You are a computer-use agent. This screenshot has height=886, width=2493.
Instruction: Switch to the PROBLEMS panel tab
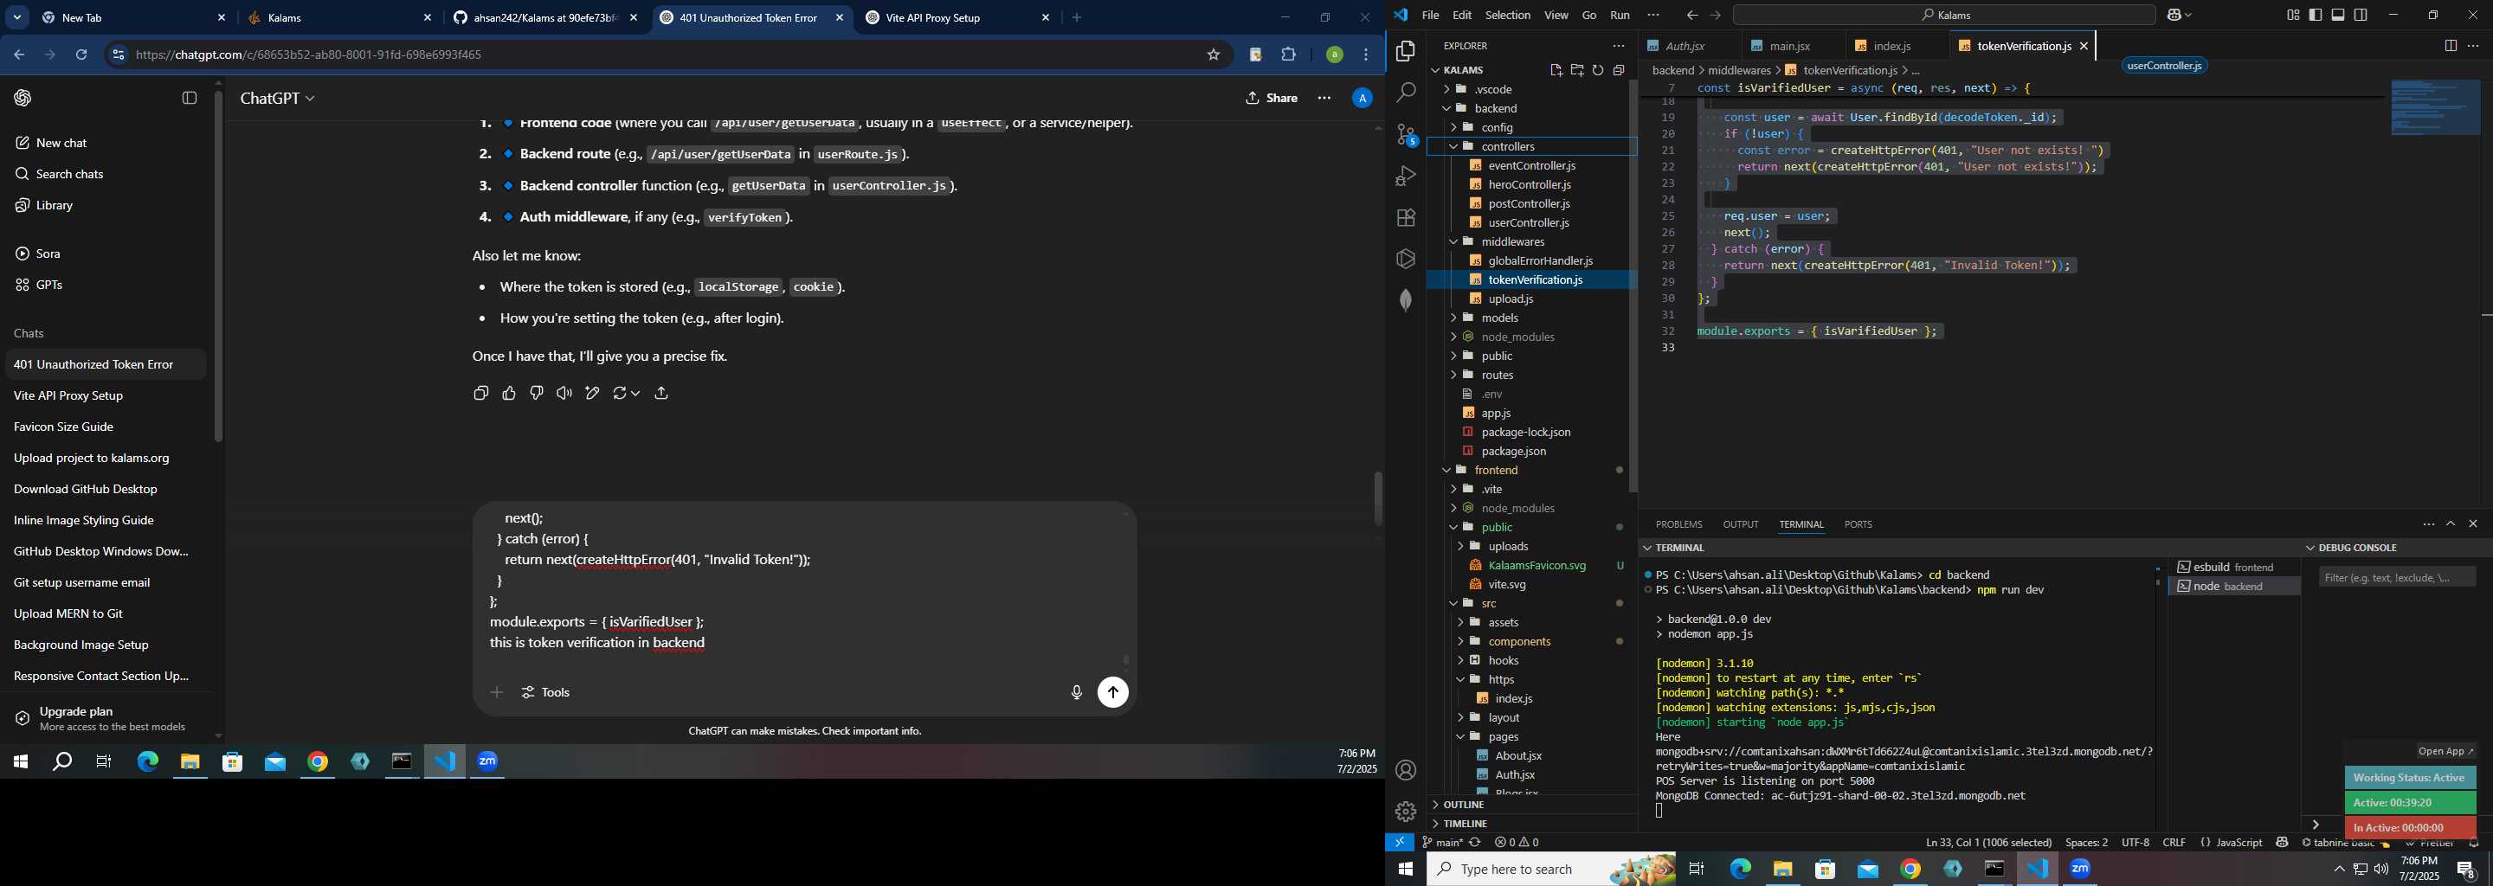(1678, 524)
